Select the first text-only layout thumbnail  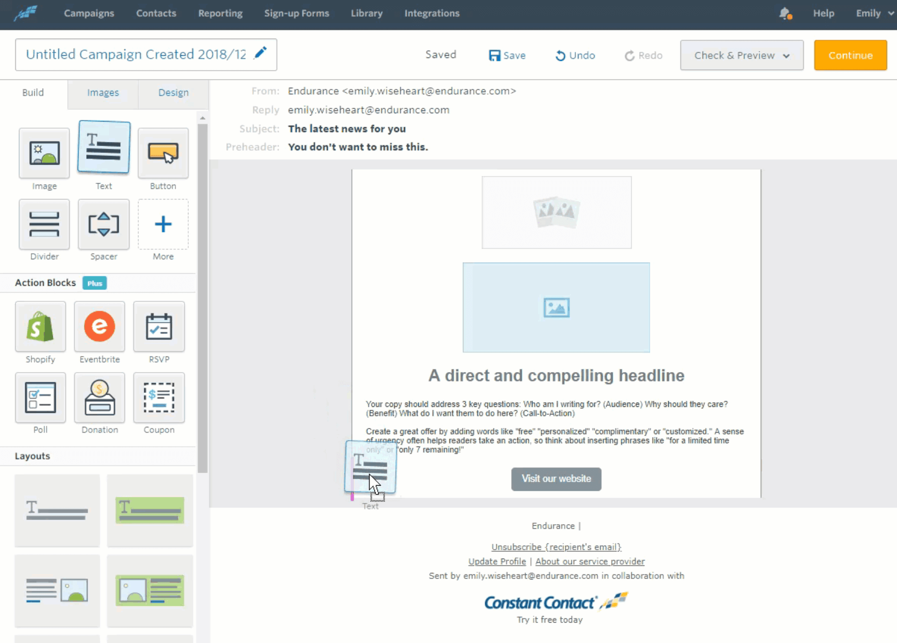click(x=57, y=511)
